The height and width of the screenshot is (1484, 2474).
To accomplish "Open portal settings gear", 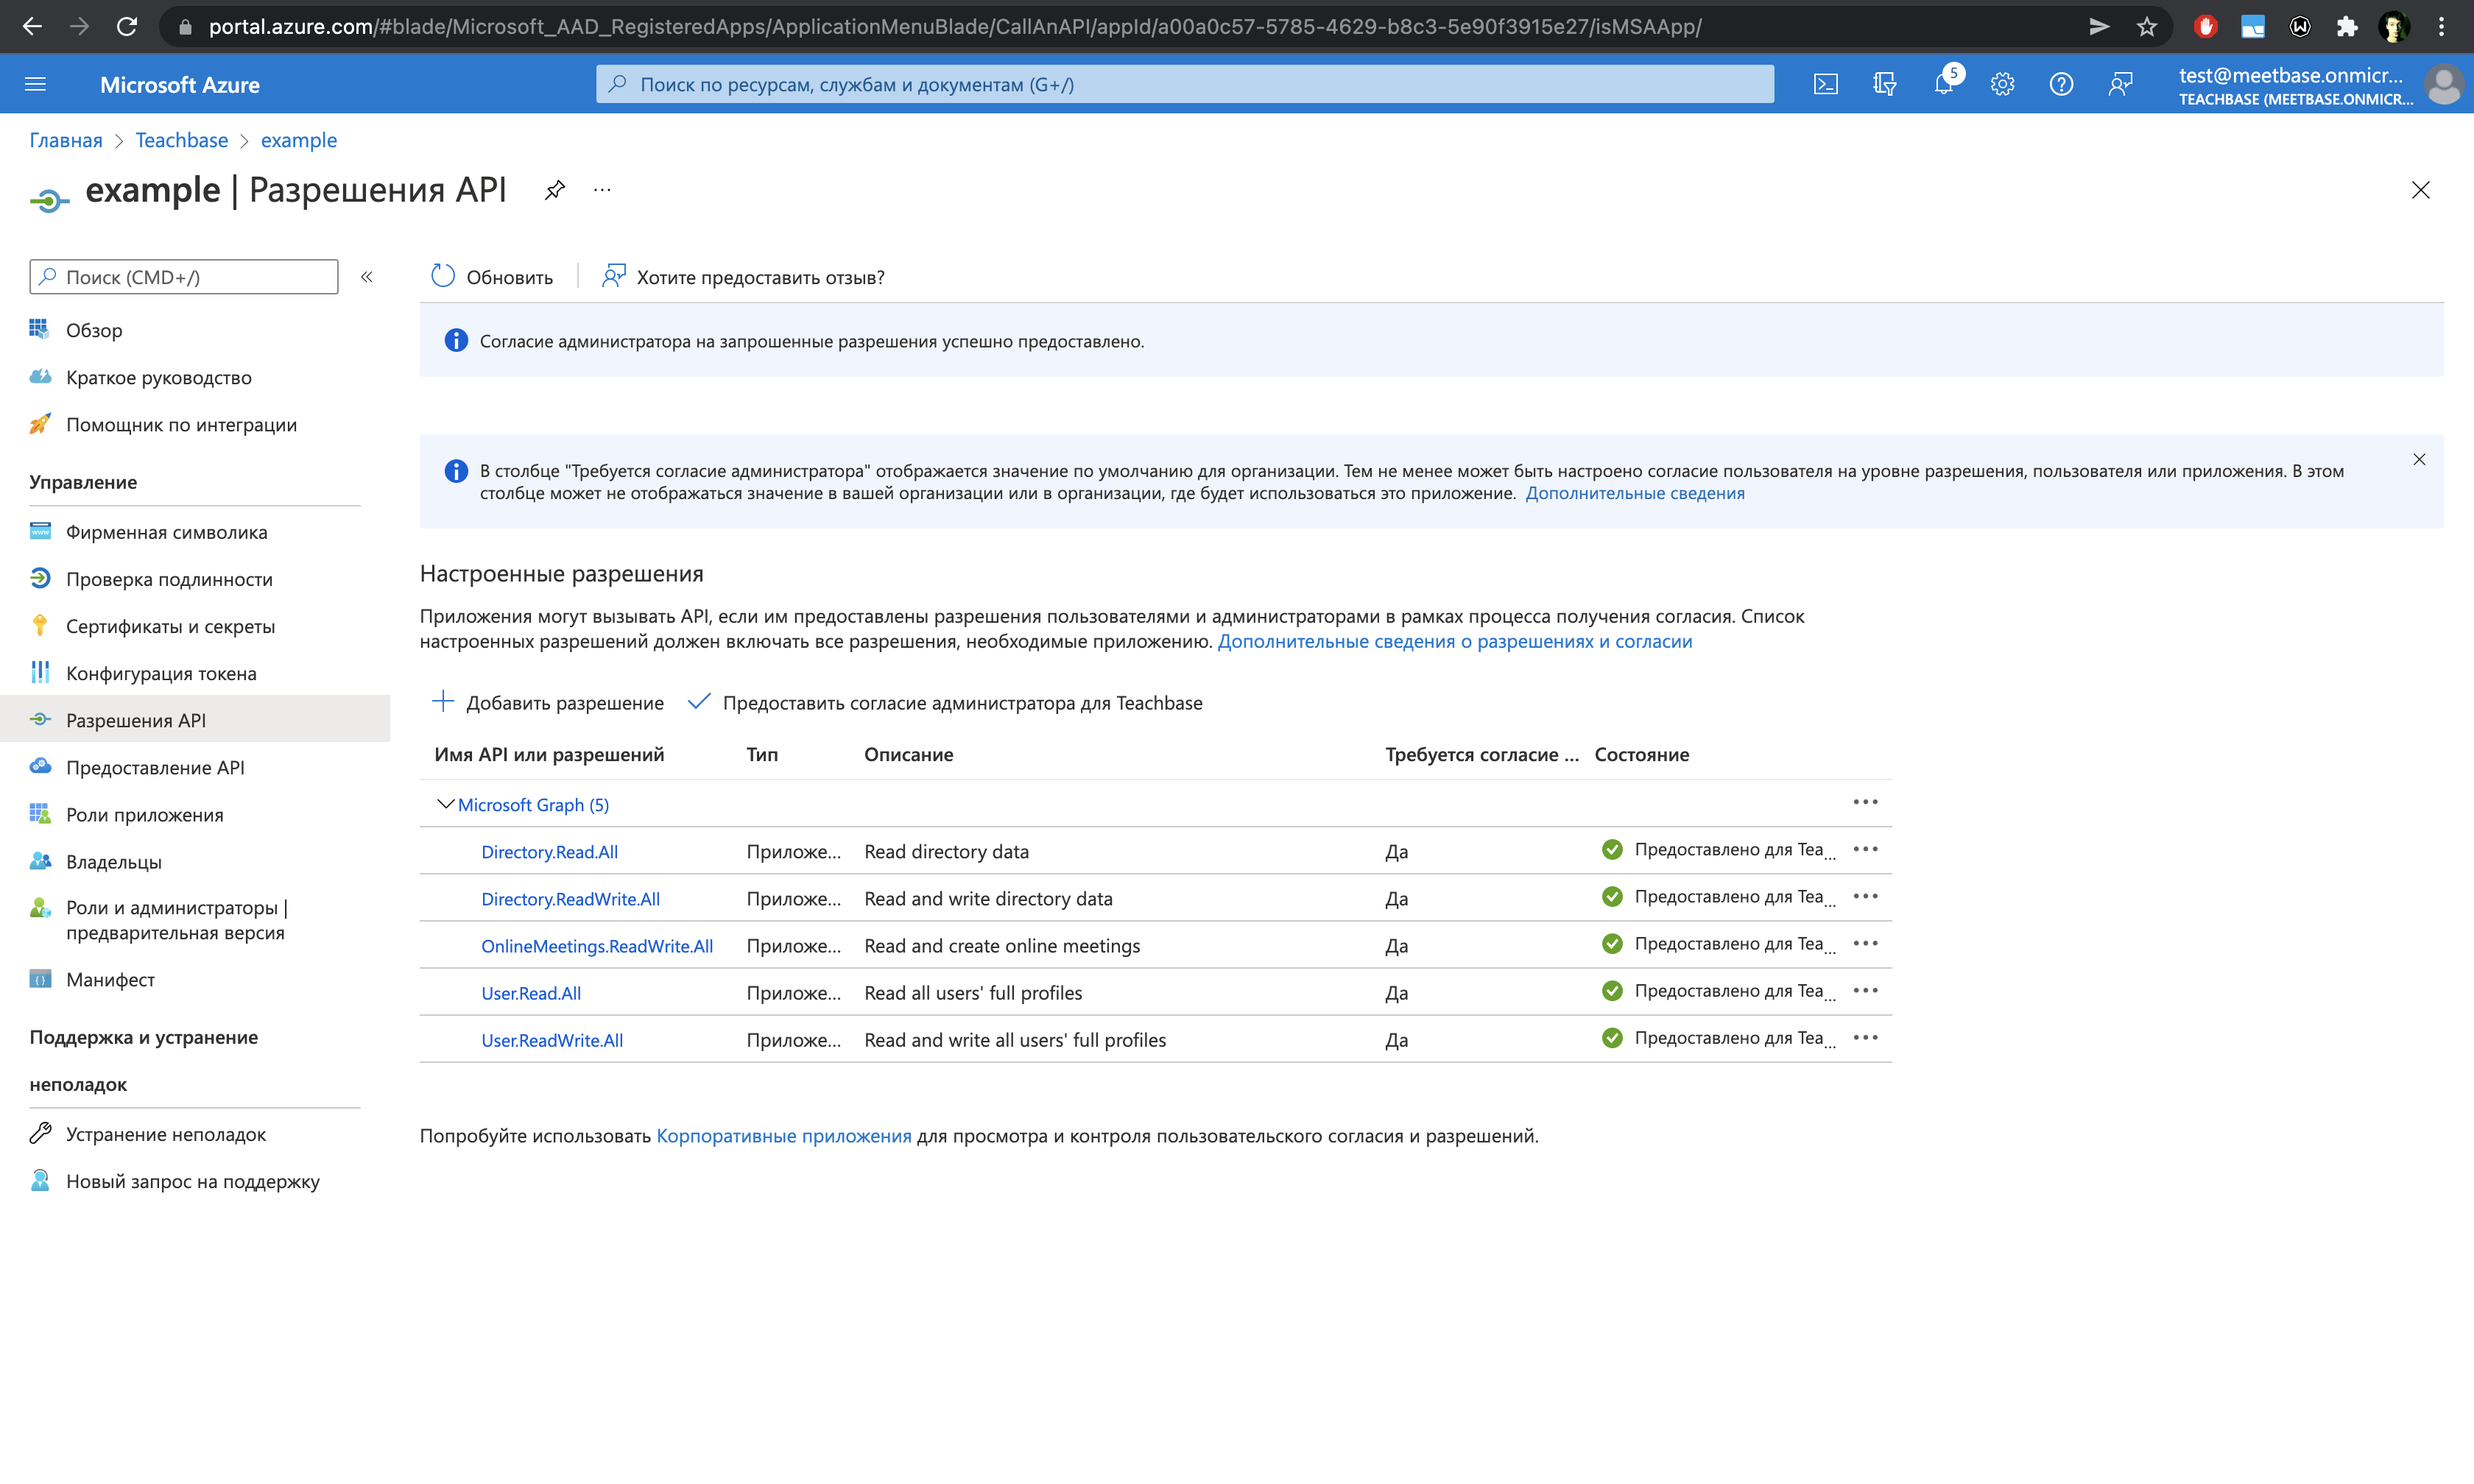I will (2002, 84).
